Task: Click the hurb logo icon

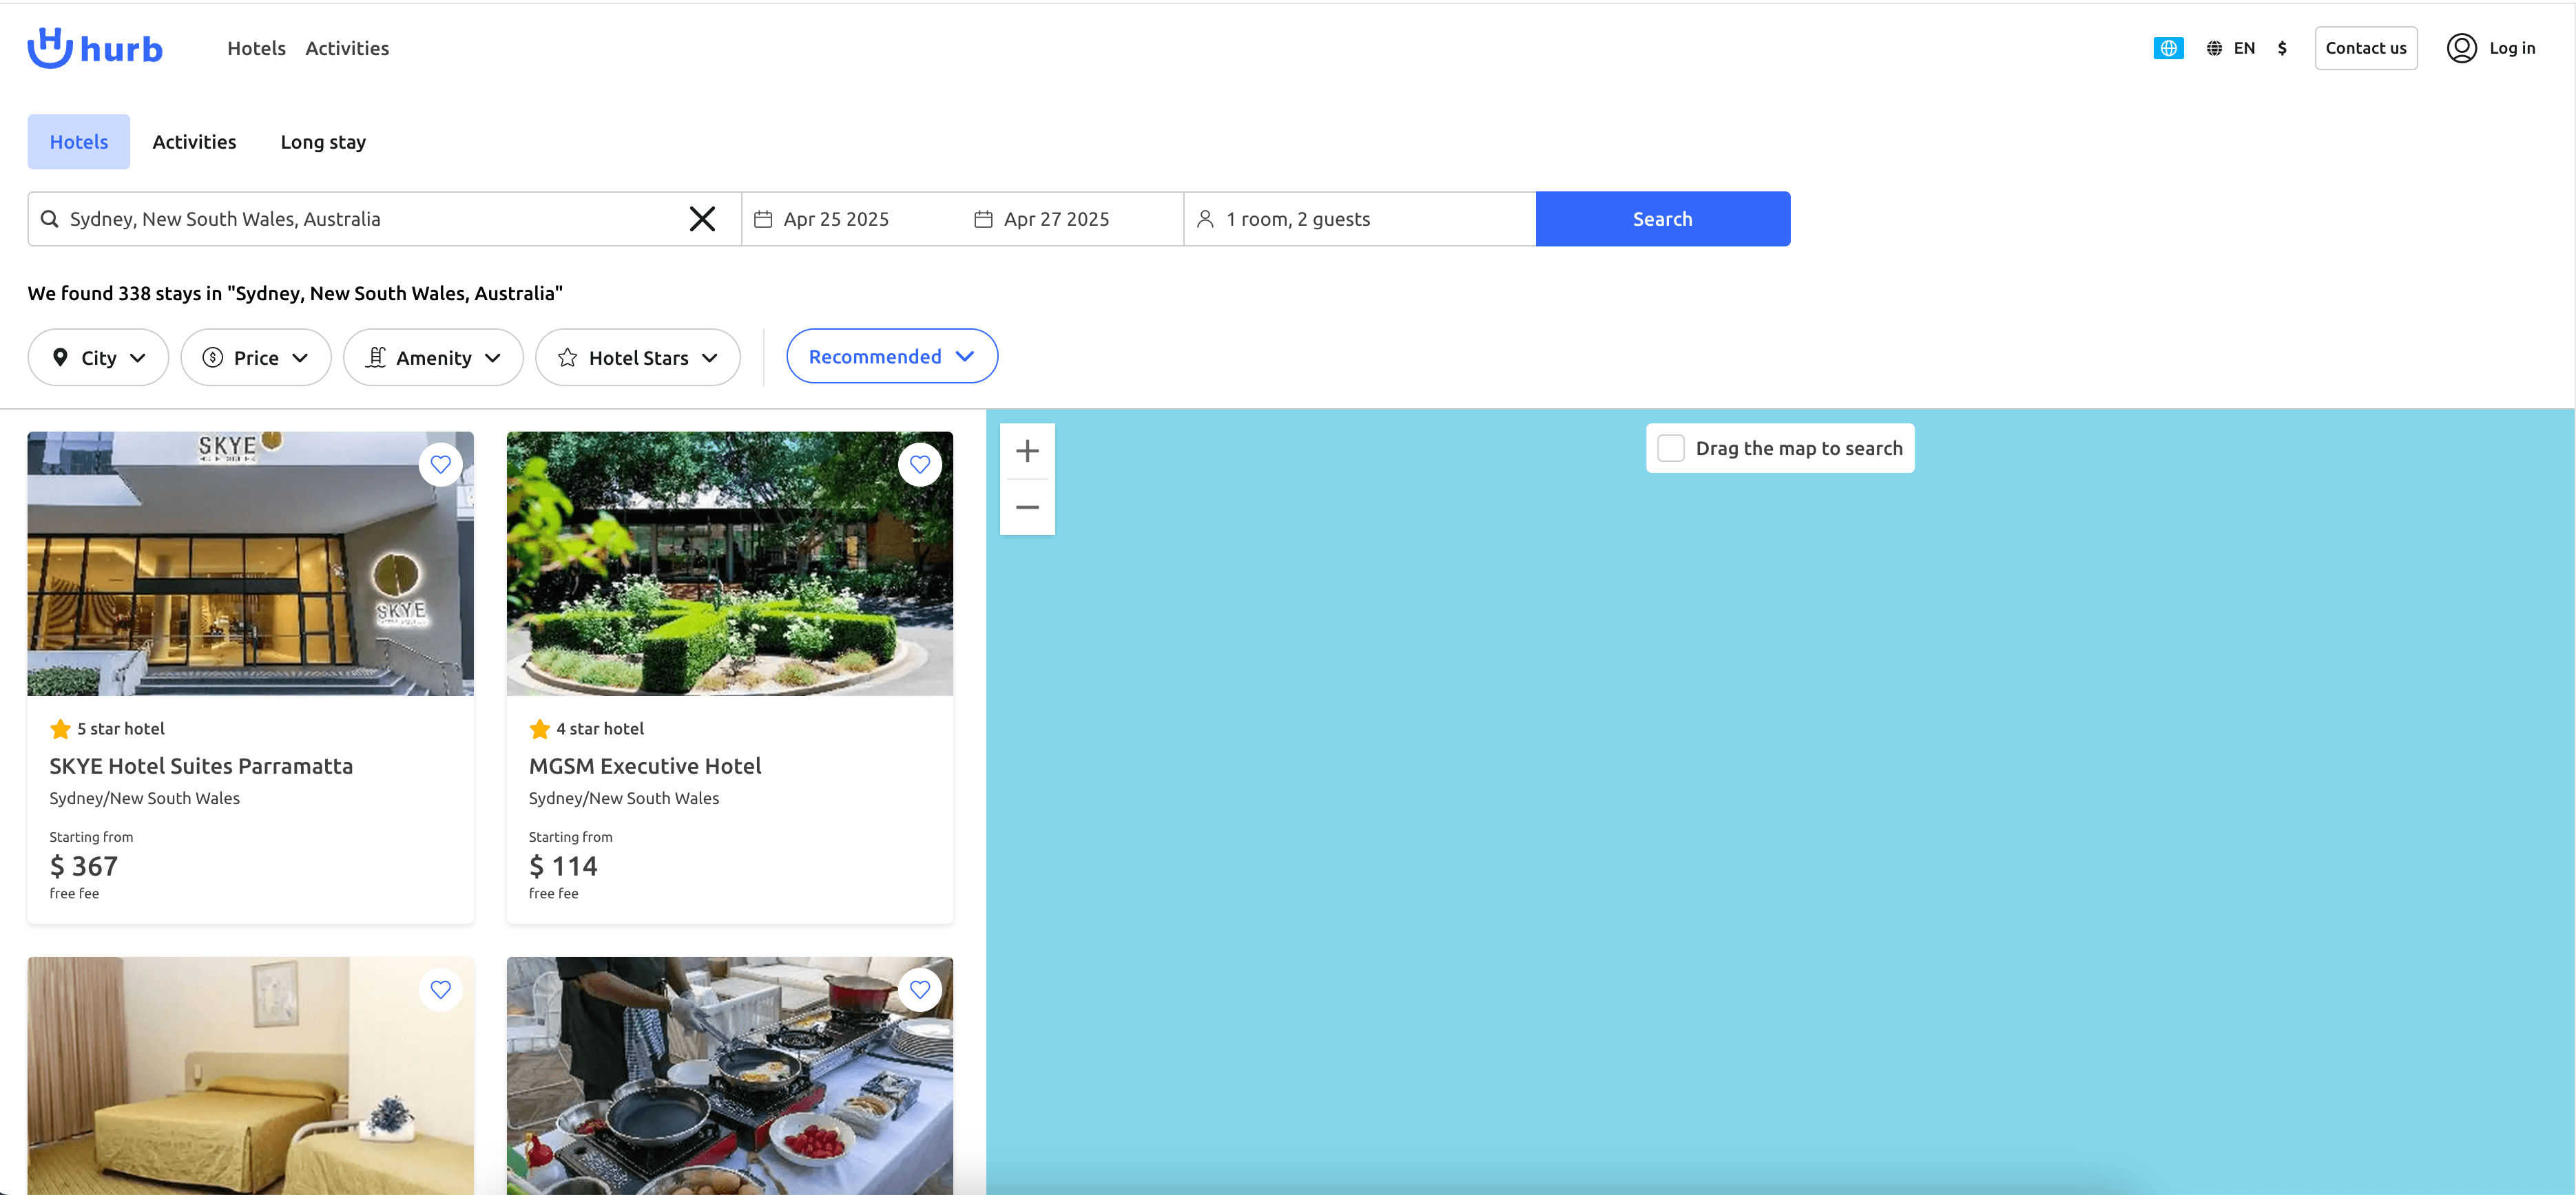Action: pyautogui.click(x=50, y=47)
